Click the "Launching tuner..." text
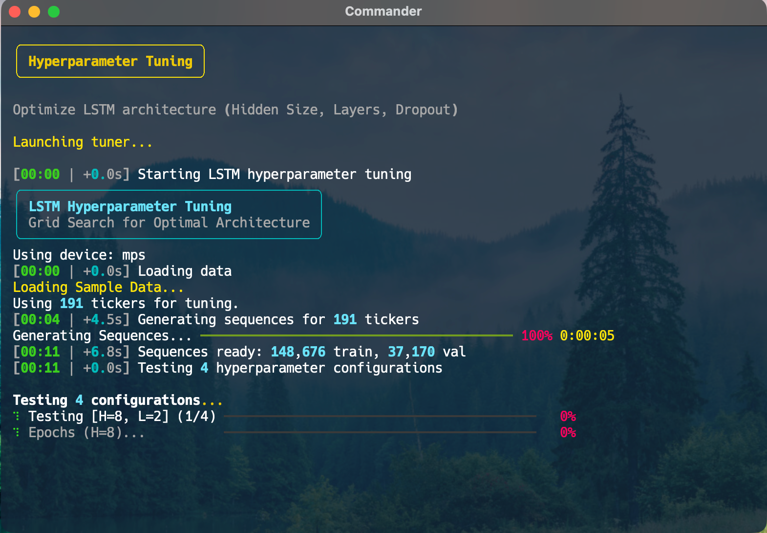Image resolution: width=767 pixels, height=533 pixels. pyautogui.click(x=83, y=142)
